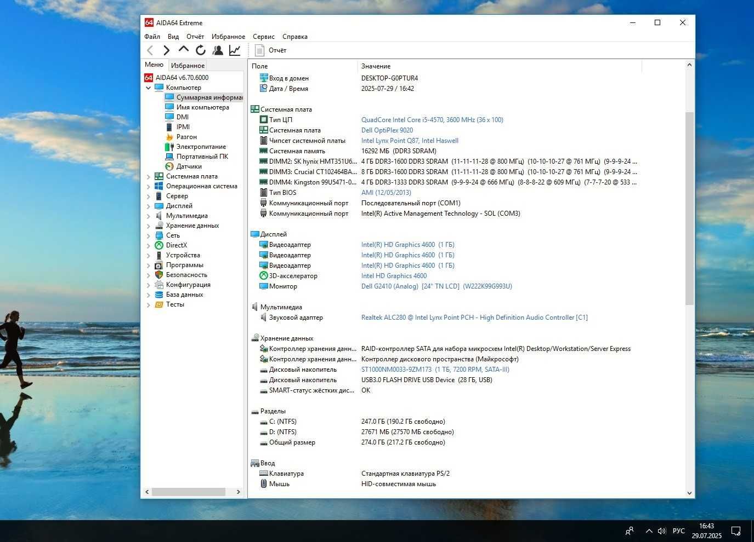Click the Портативный ПК laptop icon
Screen dimensions: 754x542
click(169, 157)
